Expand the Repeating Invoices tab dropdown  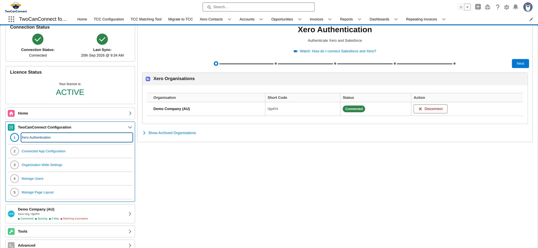point(444,19)
